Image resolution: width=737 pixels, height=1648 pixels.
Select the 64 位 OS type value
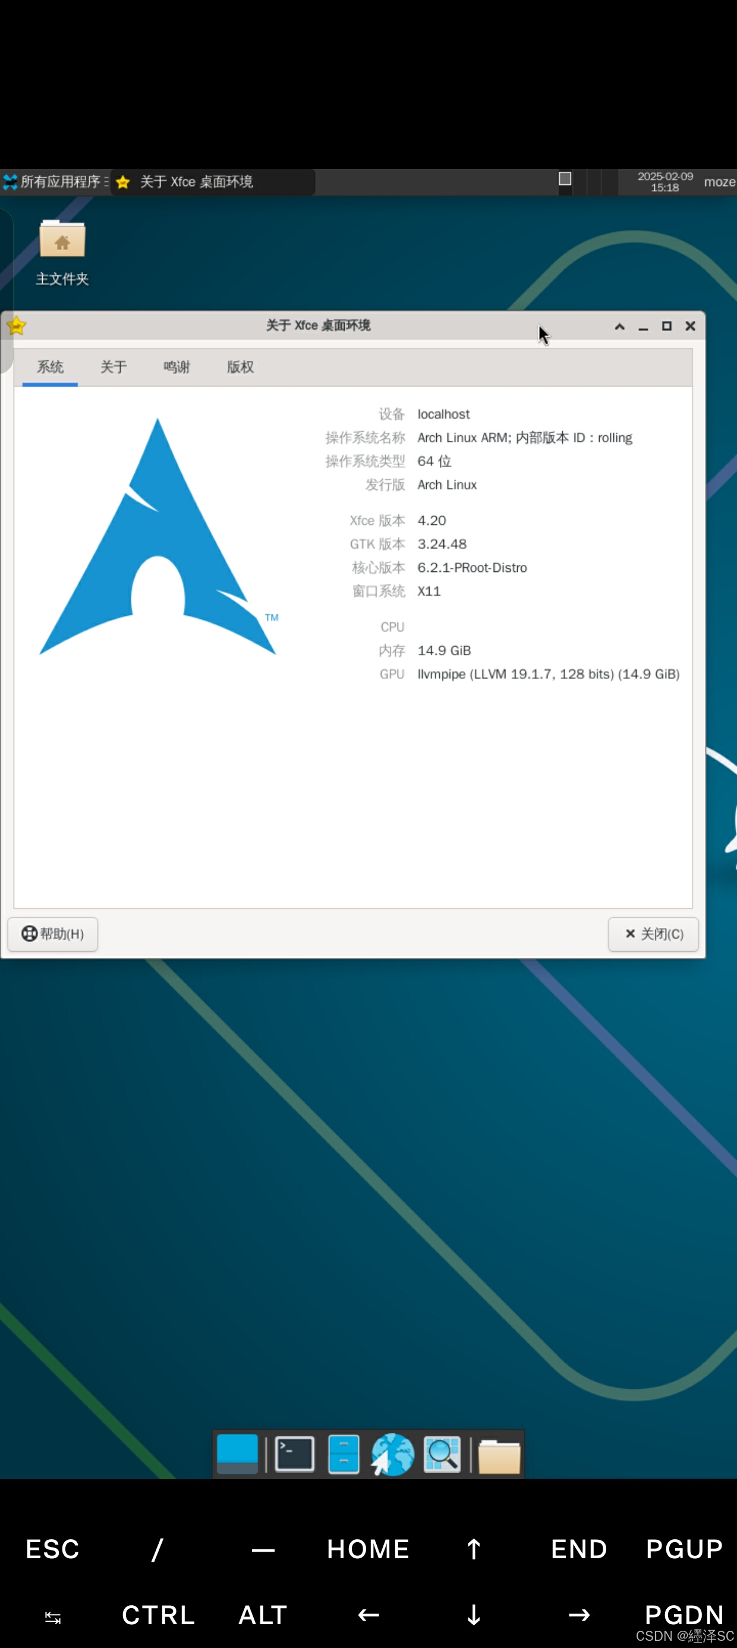434,461
